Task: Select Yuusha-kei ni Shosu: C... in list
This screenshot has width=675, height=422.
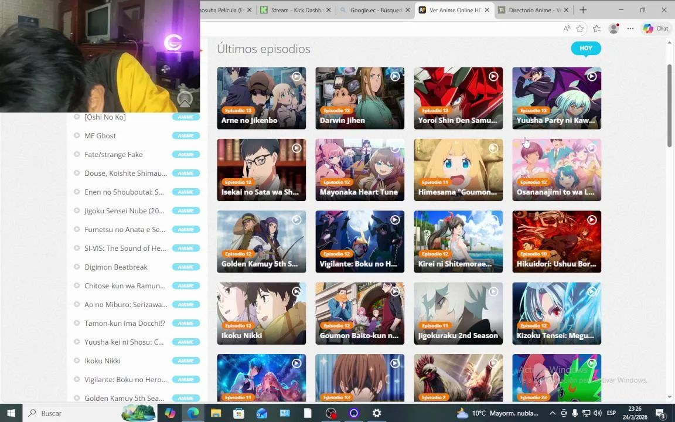Action: [124, 342]
